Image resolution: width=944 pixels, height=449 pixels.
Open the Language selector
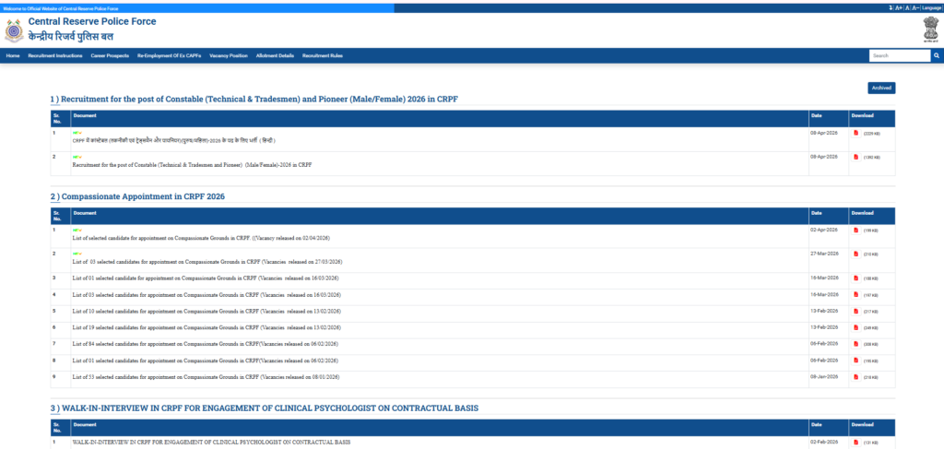(931, 7)
